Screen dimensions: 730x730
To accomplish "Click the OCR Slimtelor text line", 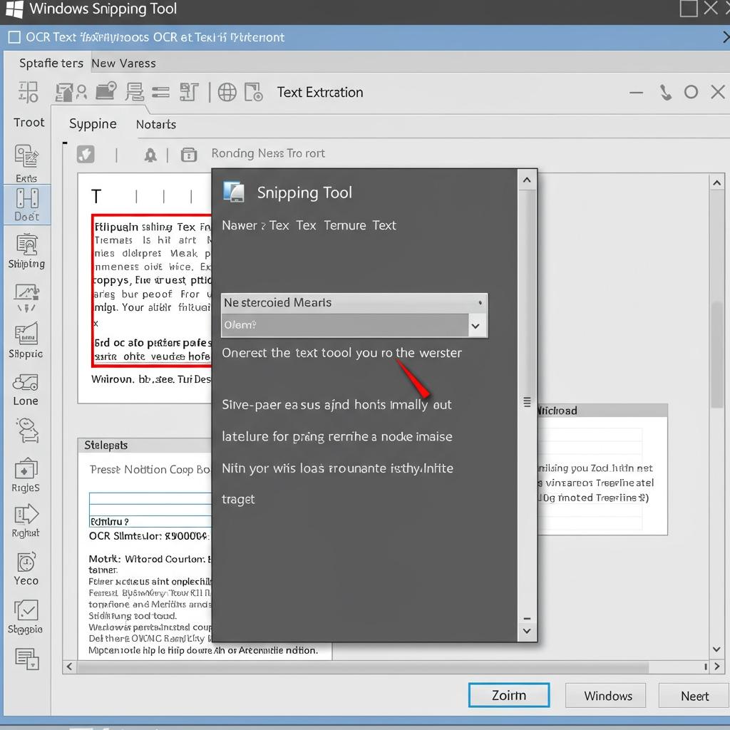I will [x=149, y=536].
